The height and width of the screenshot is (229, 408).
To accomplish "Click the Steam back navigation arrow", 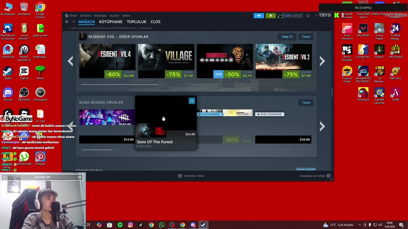I will [67, 22].
